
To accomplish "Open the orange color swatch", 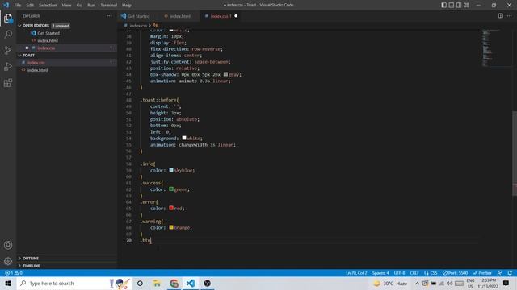I will (171, 227).
